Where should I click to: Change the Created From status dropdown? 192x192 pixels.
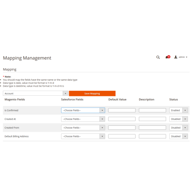178,128
